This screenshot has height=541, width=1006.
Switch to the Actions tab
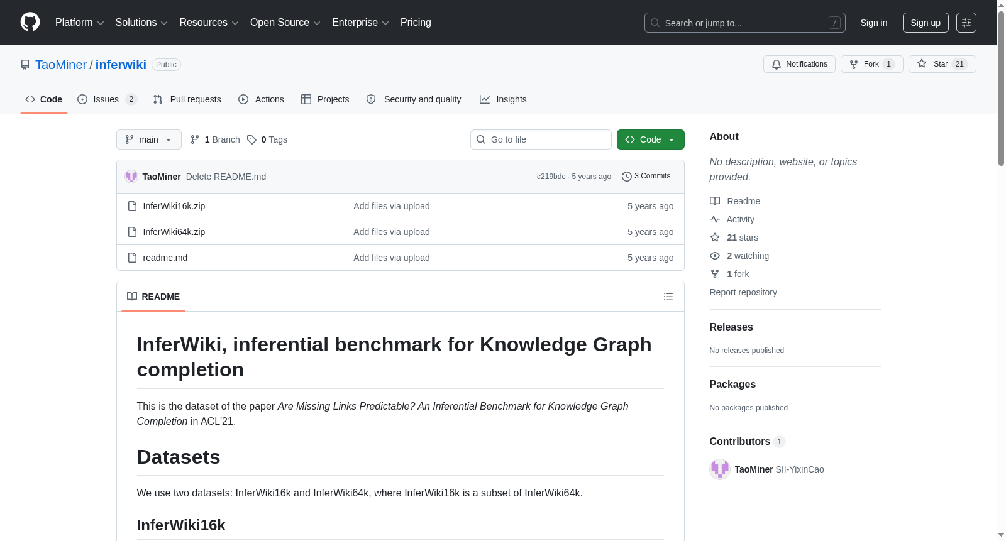click(262, 99)
